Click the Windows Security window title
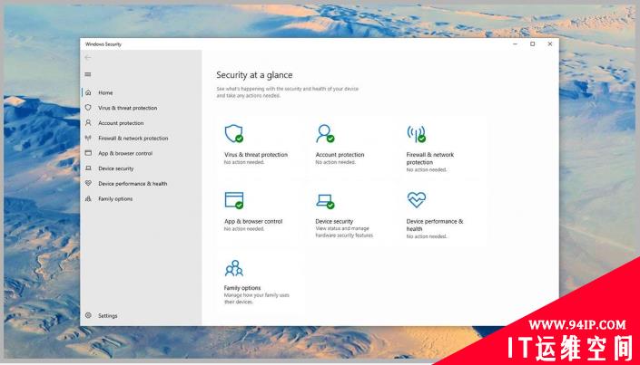 pos(103,44)
